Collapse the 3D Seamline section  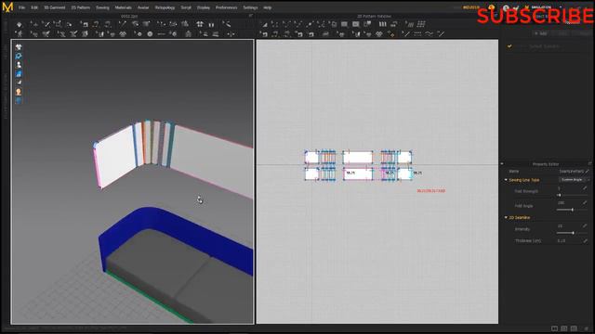coord(506,217)
